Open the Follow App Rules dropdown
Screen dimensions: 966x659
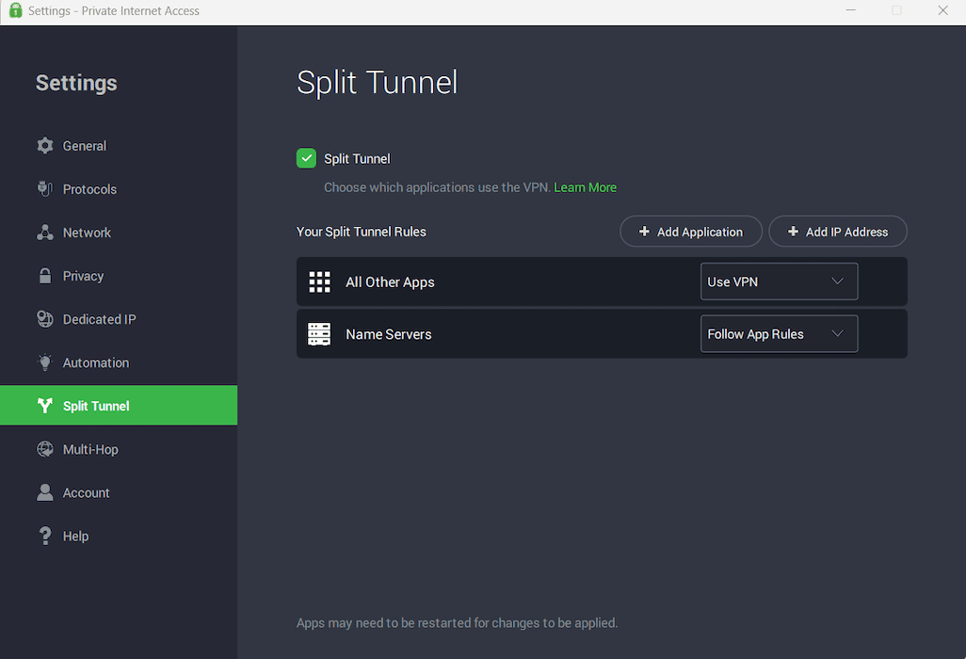point(779,333)
